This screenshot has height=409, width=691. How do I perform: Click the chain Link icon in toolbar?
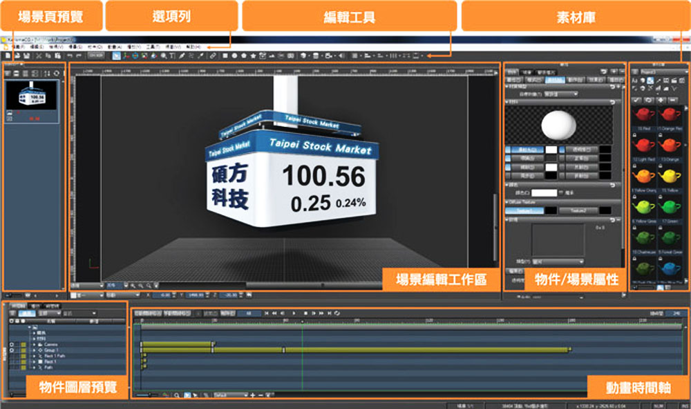point(213,56)
